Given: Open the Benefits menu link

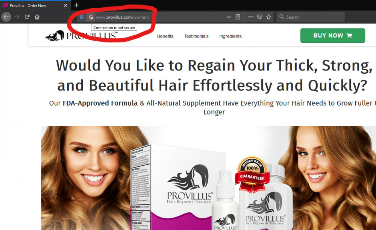Looking at the screenshot, I should [165, 36].
